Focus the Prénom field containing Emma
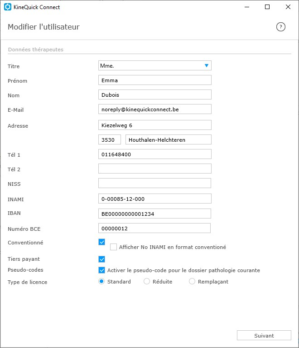The width and height of the screenshot is (299, 348). coord(154,80)
